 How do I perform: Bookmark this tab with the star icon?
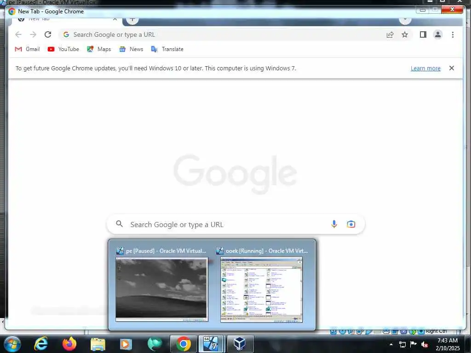click(x=405, y=34)
